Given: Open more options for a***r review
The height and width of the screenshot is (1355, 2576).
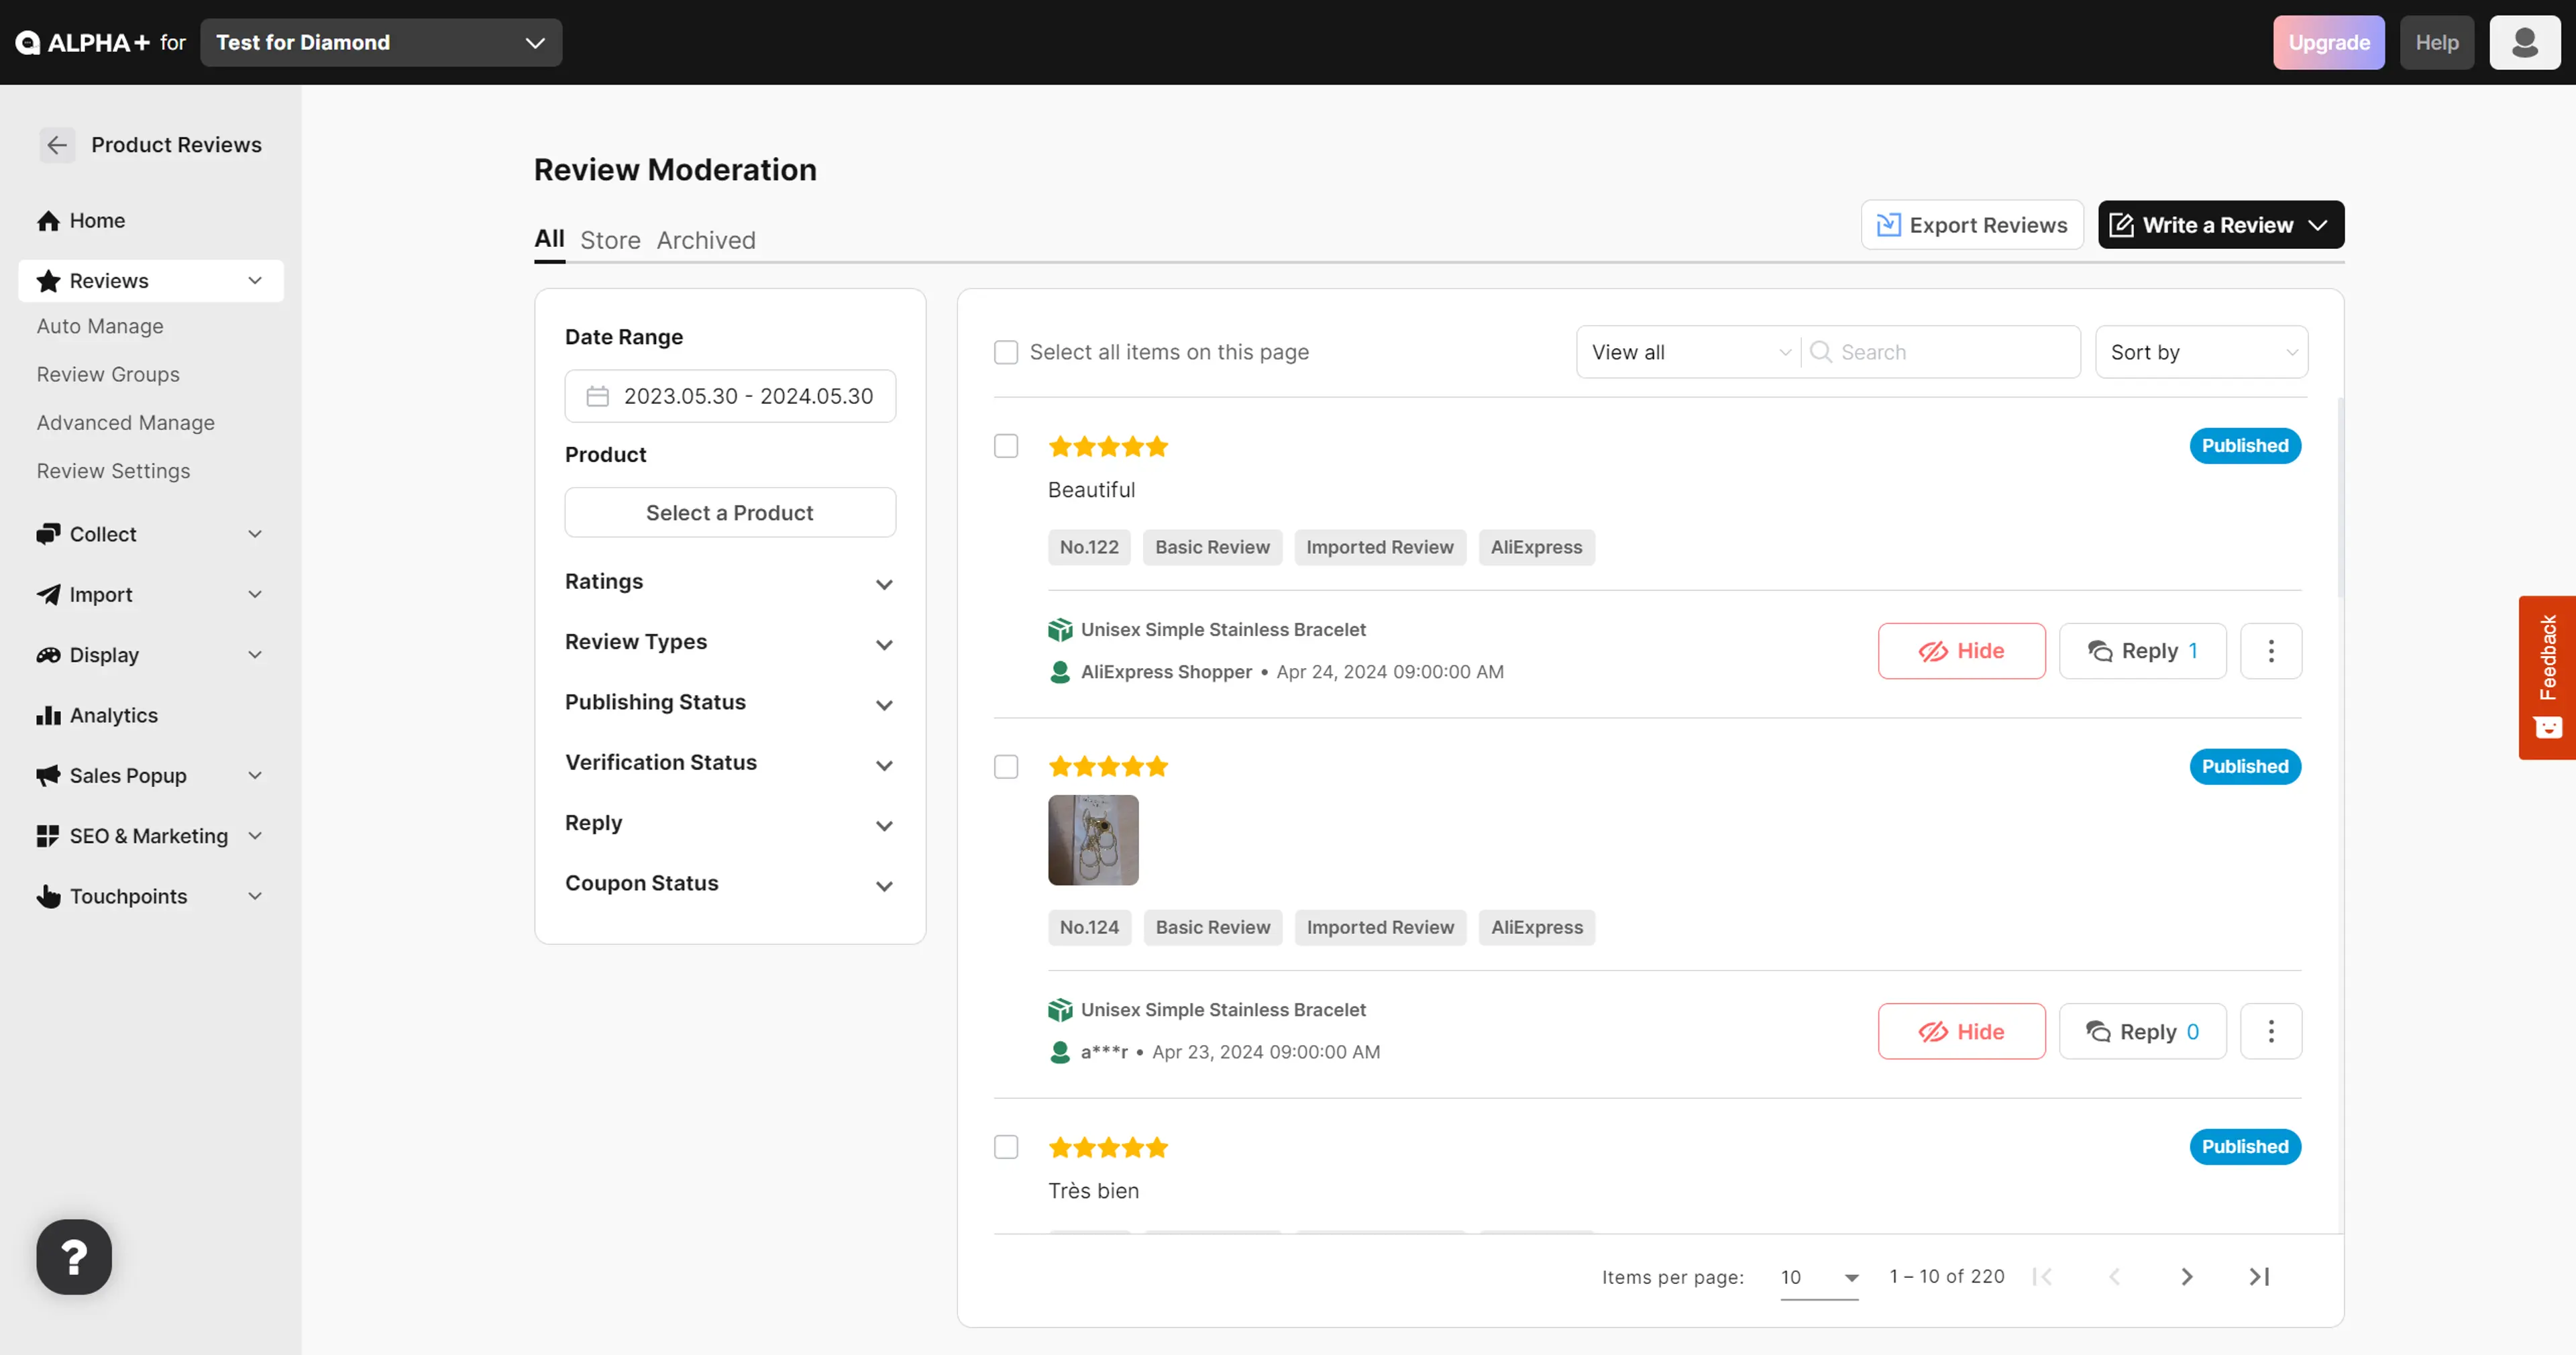Looking at the screenshot, I should coord(2270,1031).
